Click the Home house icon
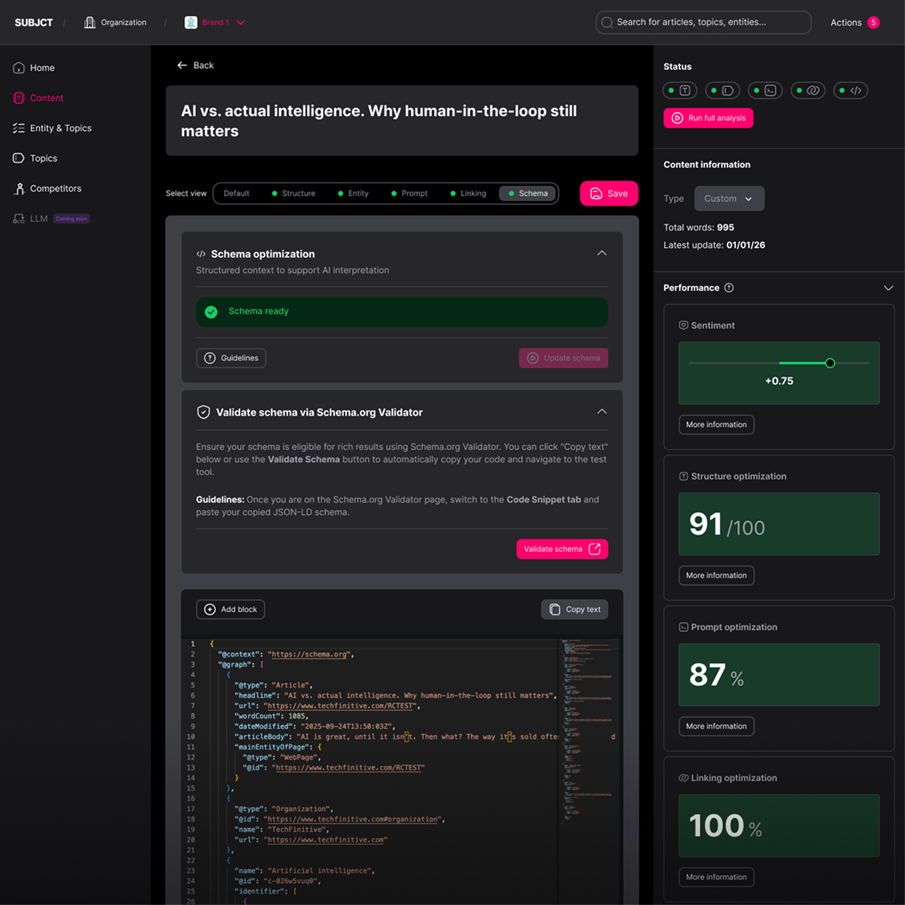Image resolution: width=905 pixels, height=905 pixels. (19, 68)
